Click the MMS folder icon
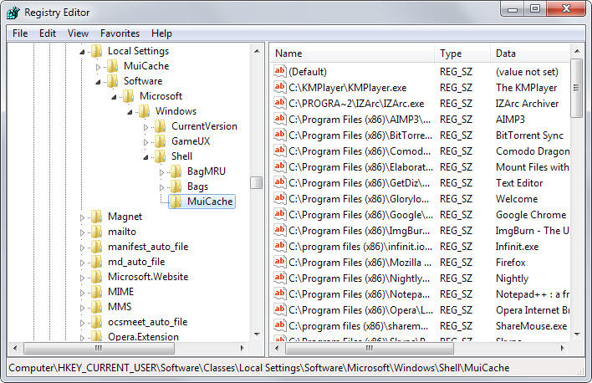The image size is (592, 383). pyautogui.click(x=97, y=307)
